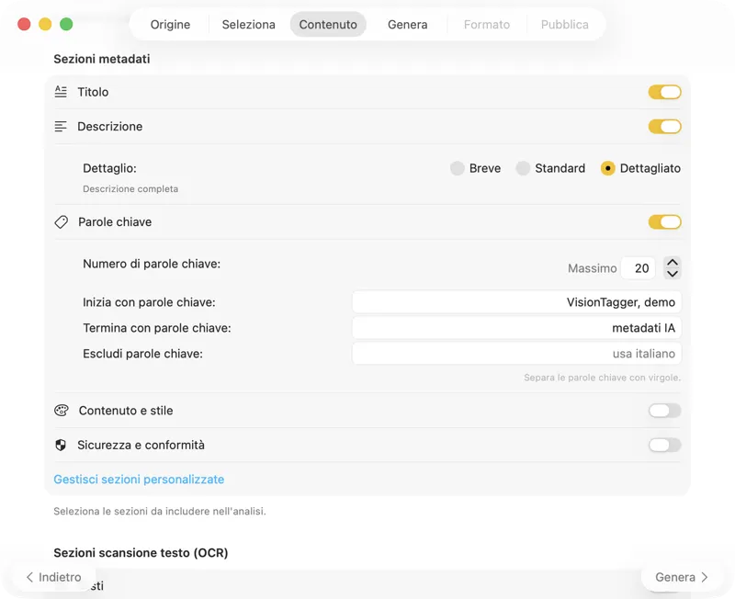Increase the Massimo keyword count stepper

click(673, 262)
